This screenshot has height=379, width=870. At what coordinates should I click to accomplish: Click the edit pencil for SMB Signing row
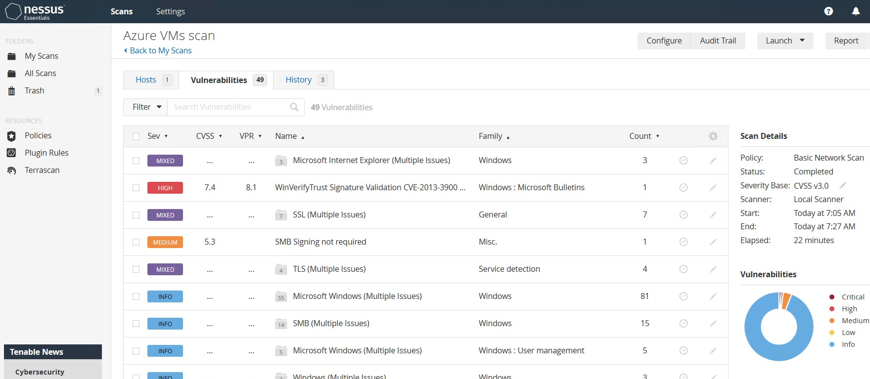coord(713,242)
